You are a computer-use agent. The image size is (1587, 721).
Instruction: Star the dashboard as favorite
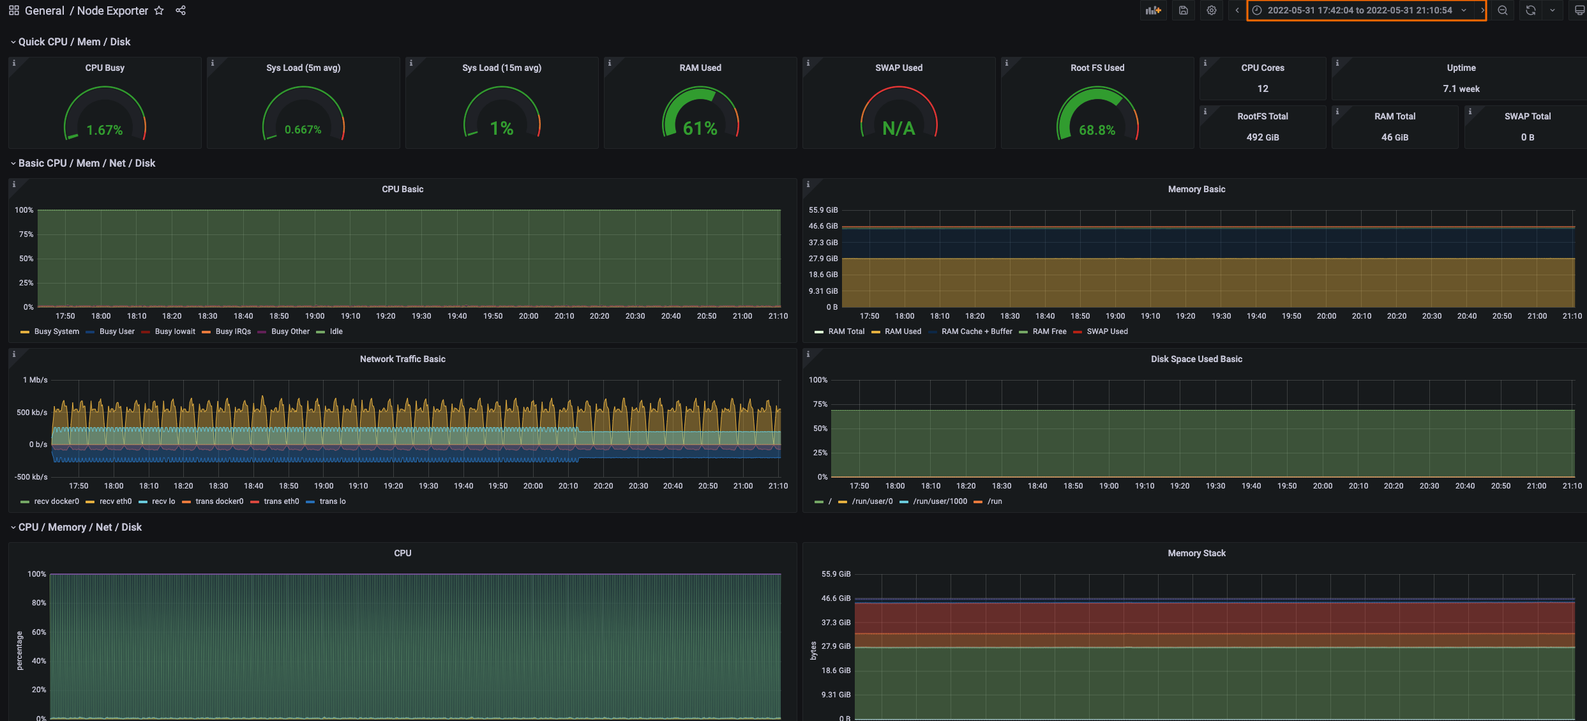point(158,10)
